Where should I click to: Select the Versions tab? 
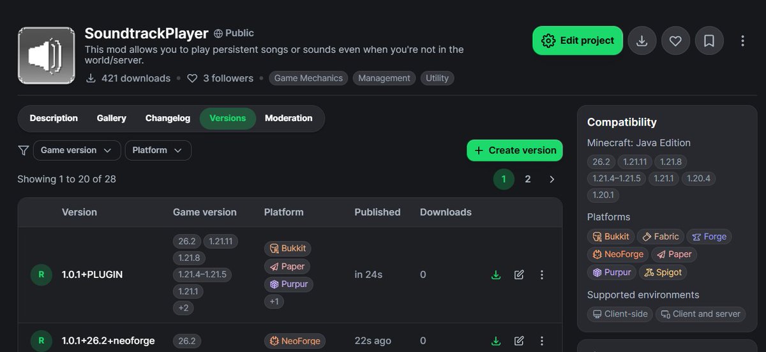tap(228, 119)
